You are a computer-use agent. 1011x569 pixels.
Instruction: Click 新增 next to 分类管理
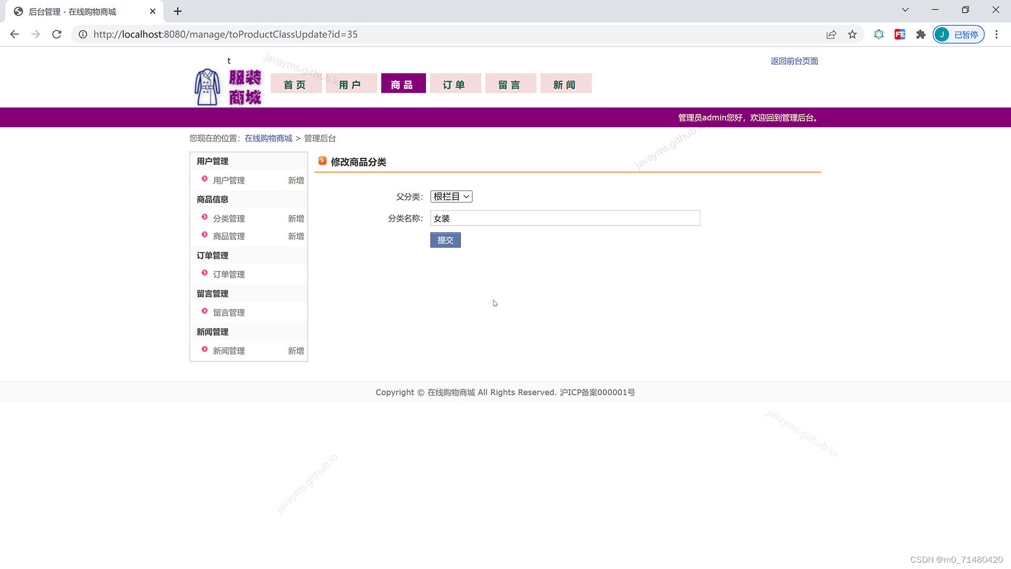pyautogui.click(x=296, y=218)
